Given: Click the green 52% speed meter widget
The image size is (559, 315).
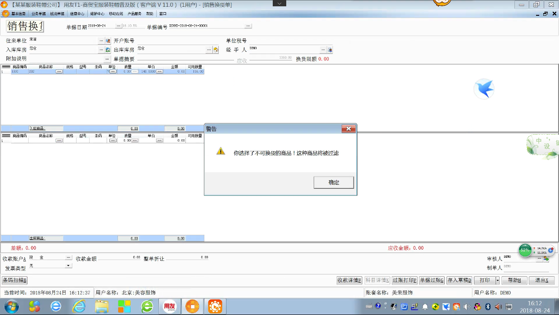Looking at the screenshot, I should tap(525, 250).
